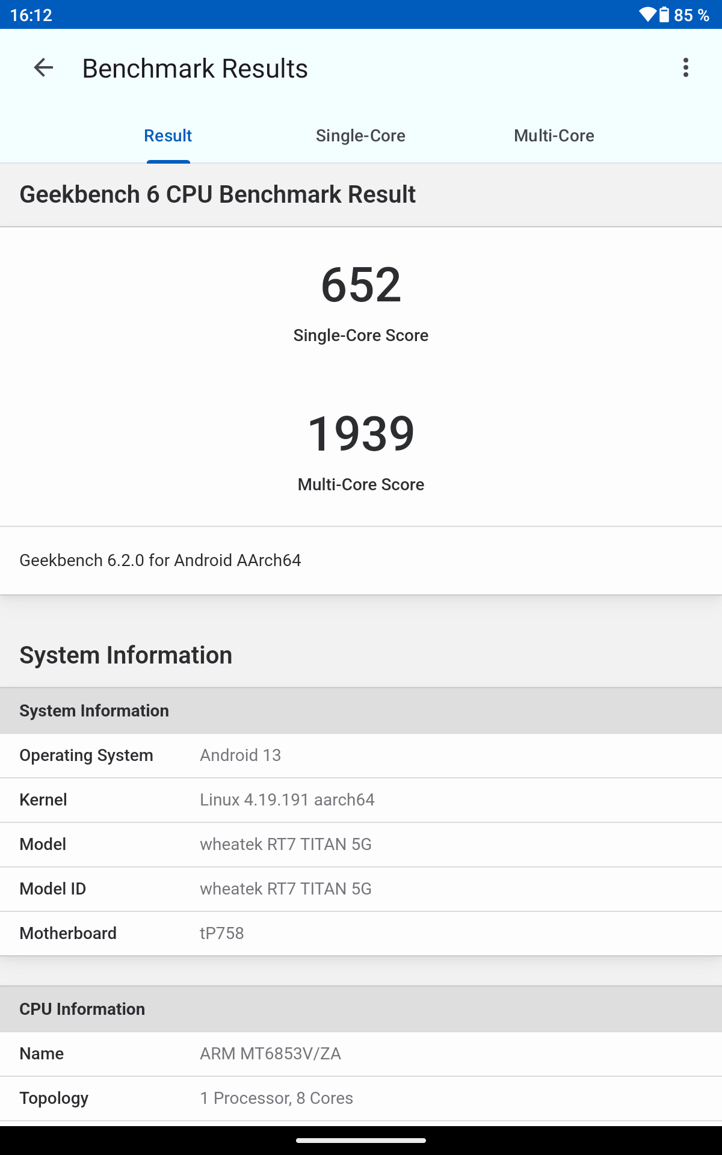
Task: Switch to the Single-Core tab
Action: tap(360, 136)
